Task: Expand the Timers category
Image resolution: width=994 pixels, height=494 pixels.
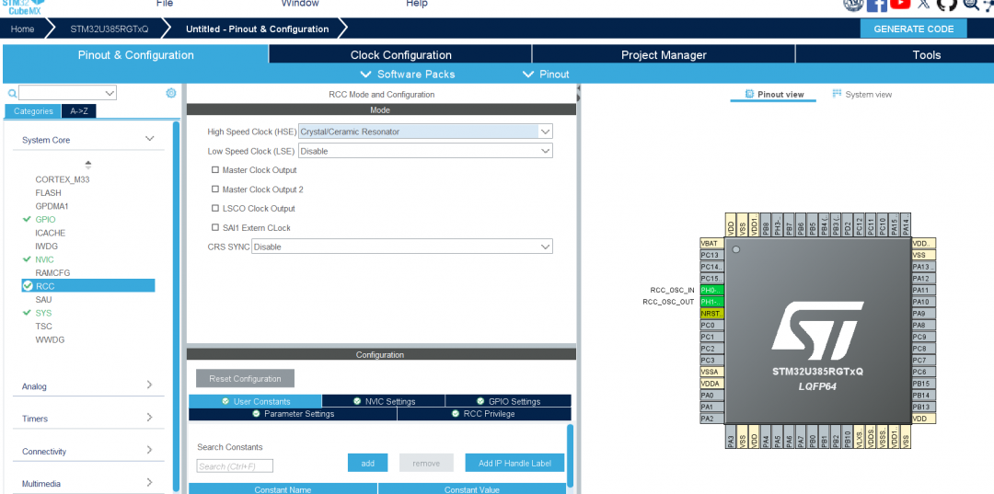Action: coord(150,418)
